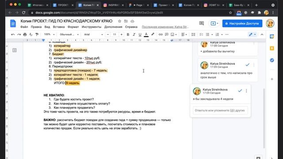Open the browser extensions puzzle icon
The height and width of the screenshot is (159, 283).
pyautogui.click(x=260, y=13)
